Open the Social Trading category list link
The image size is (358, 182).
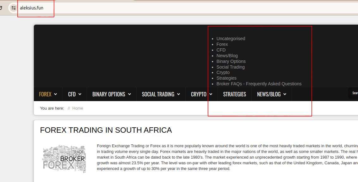click(x=230, y=67)
